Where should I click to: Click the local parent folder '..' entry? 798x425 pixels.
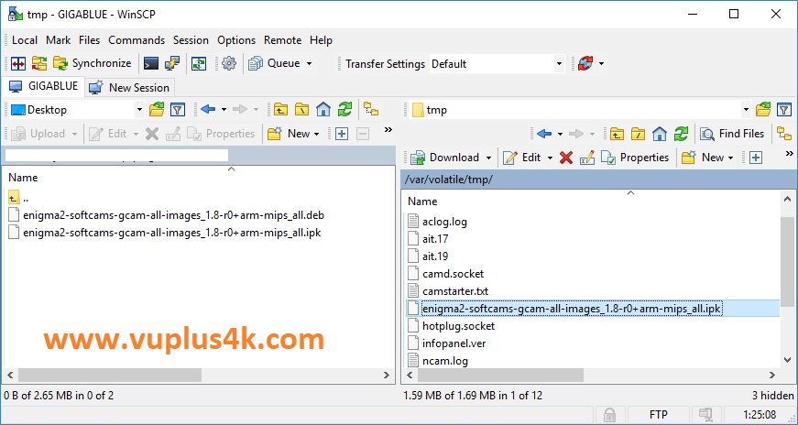(18, 198)
